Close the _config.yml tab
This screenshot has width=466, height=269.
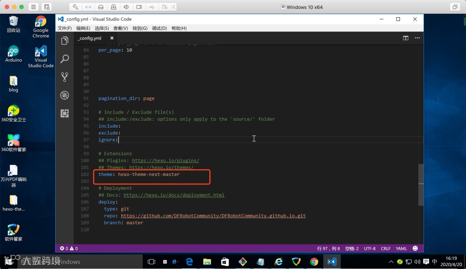(112, 38)
